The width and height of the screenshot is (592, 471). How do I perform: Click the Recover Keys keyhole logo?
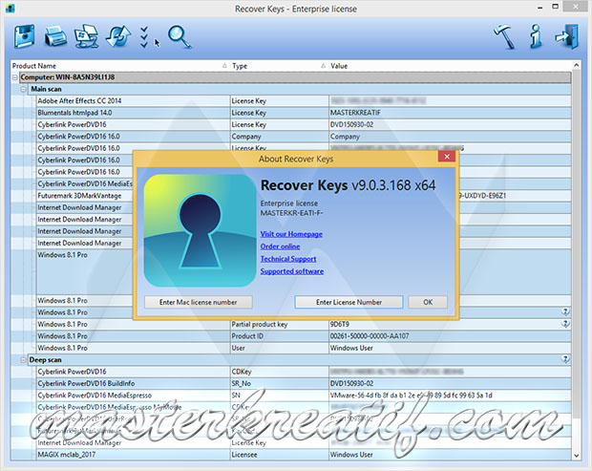[x=200, y=230]
